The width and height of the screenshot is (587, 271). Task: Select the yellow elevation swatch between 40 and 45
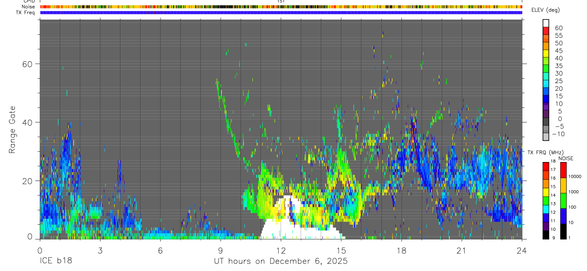tap(546, 54)
